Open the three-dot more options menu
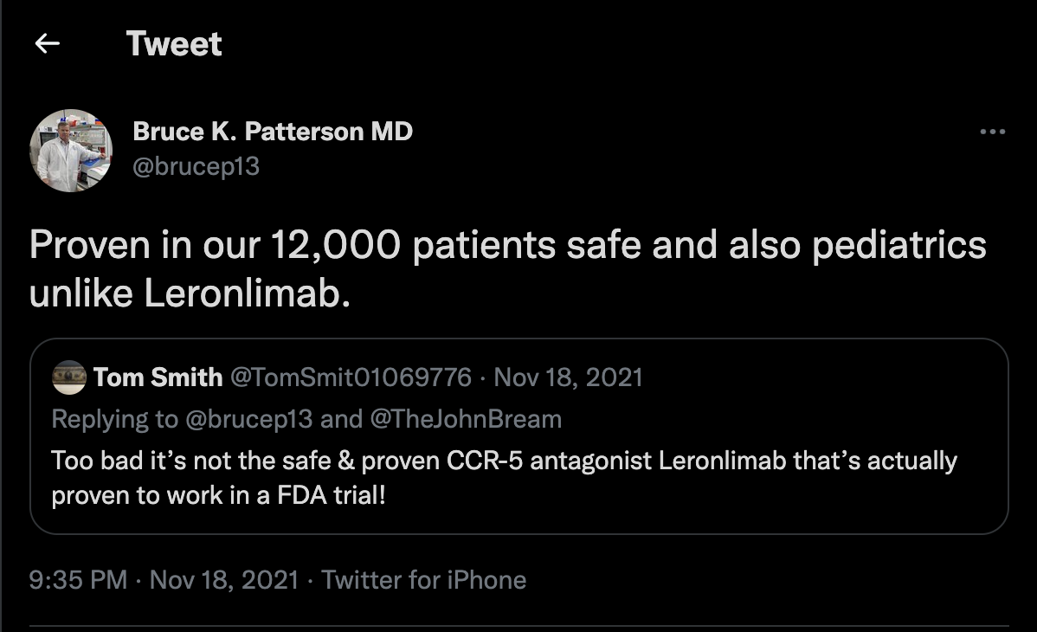 [x=992, y=132]
